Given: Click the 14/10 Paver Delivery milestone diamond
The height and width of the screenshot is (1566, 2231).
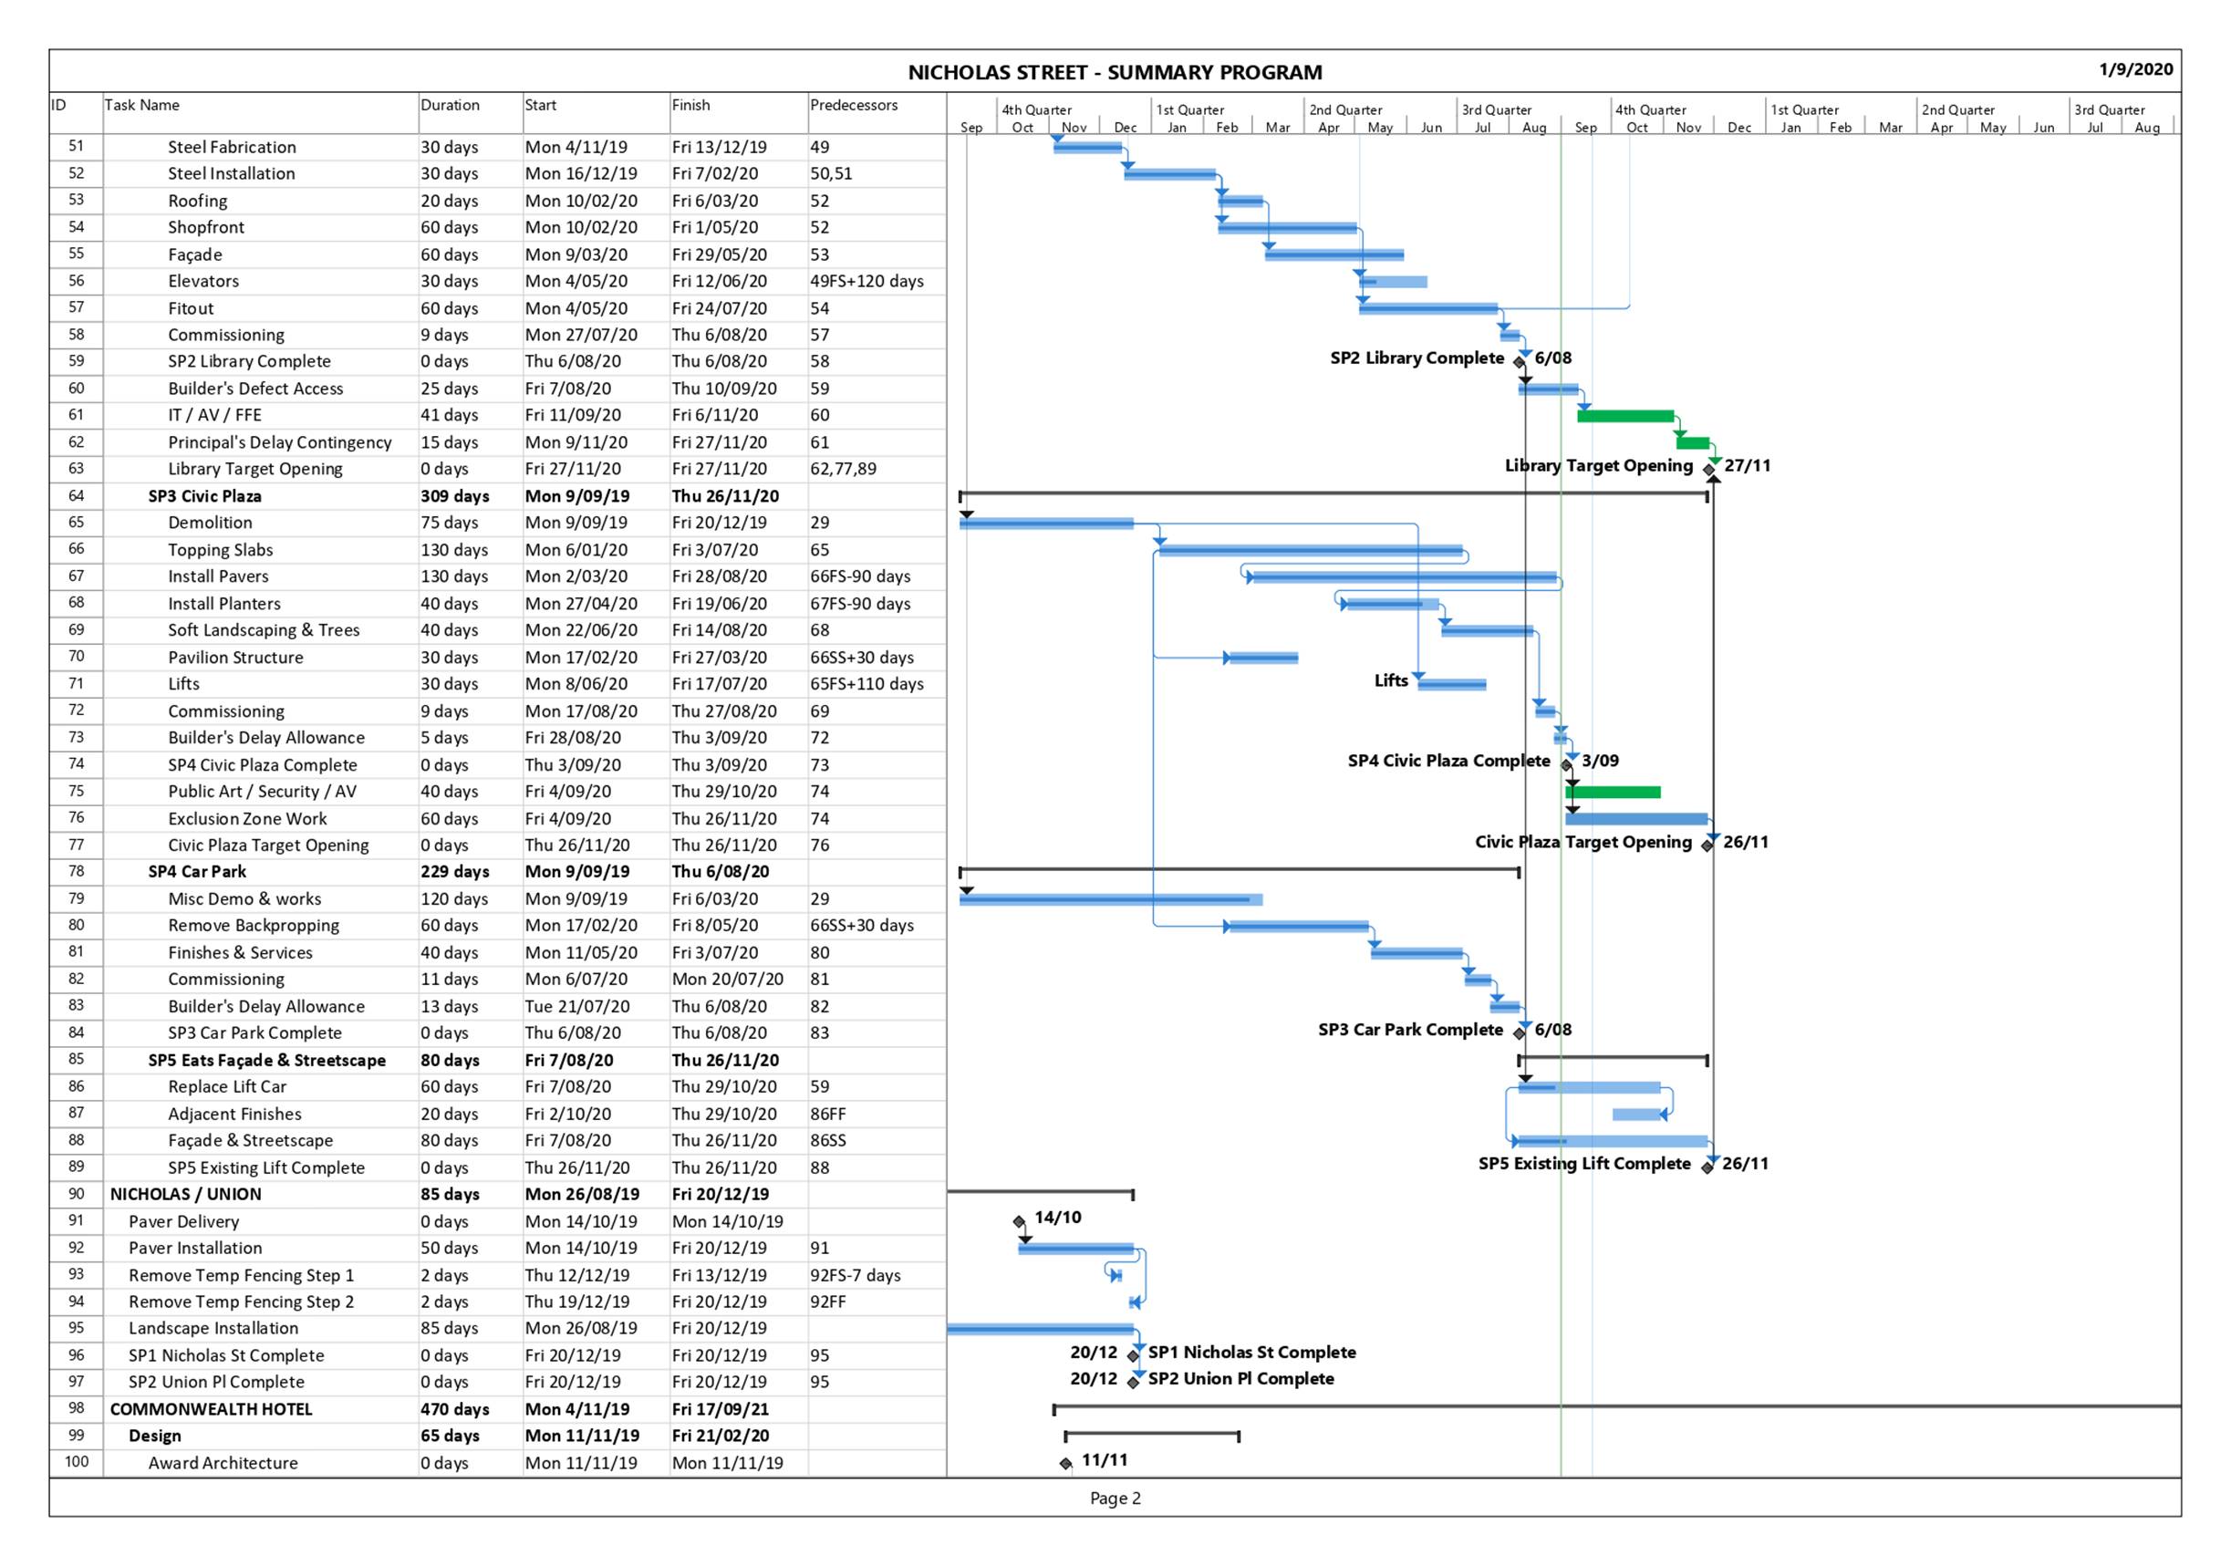Looking at the screenshot, I should [1018, 1222].
